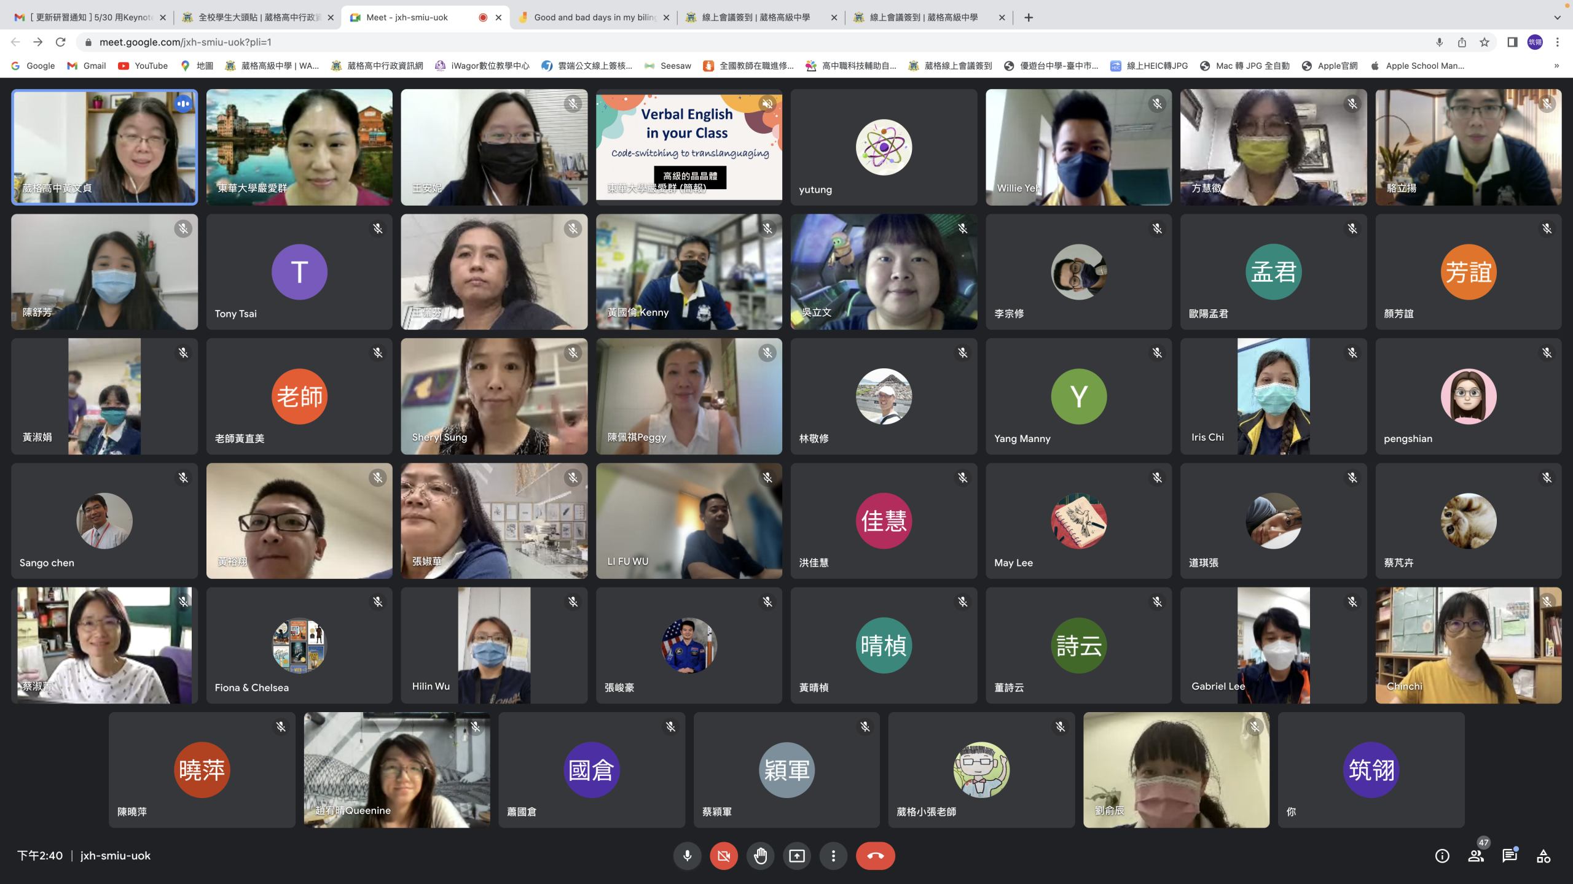Open the Seesaw bookmark link
Image resolution: width=1573 pixels, height=884 pixels.
tap(668, 66)
